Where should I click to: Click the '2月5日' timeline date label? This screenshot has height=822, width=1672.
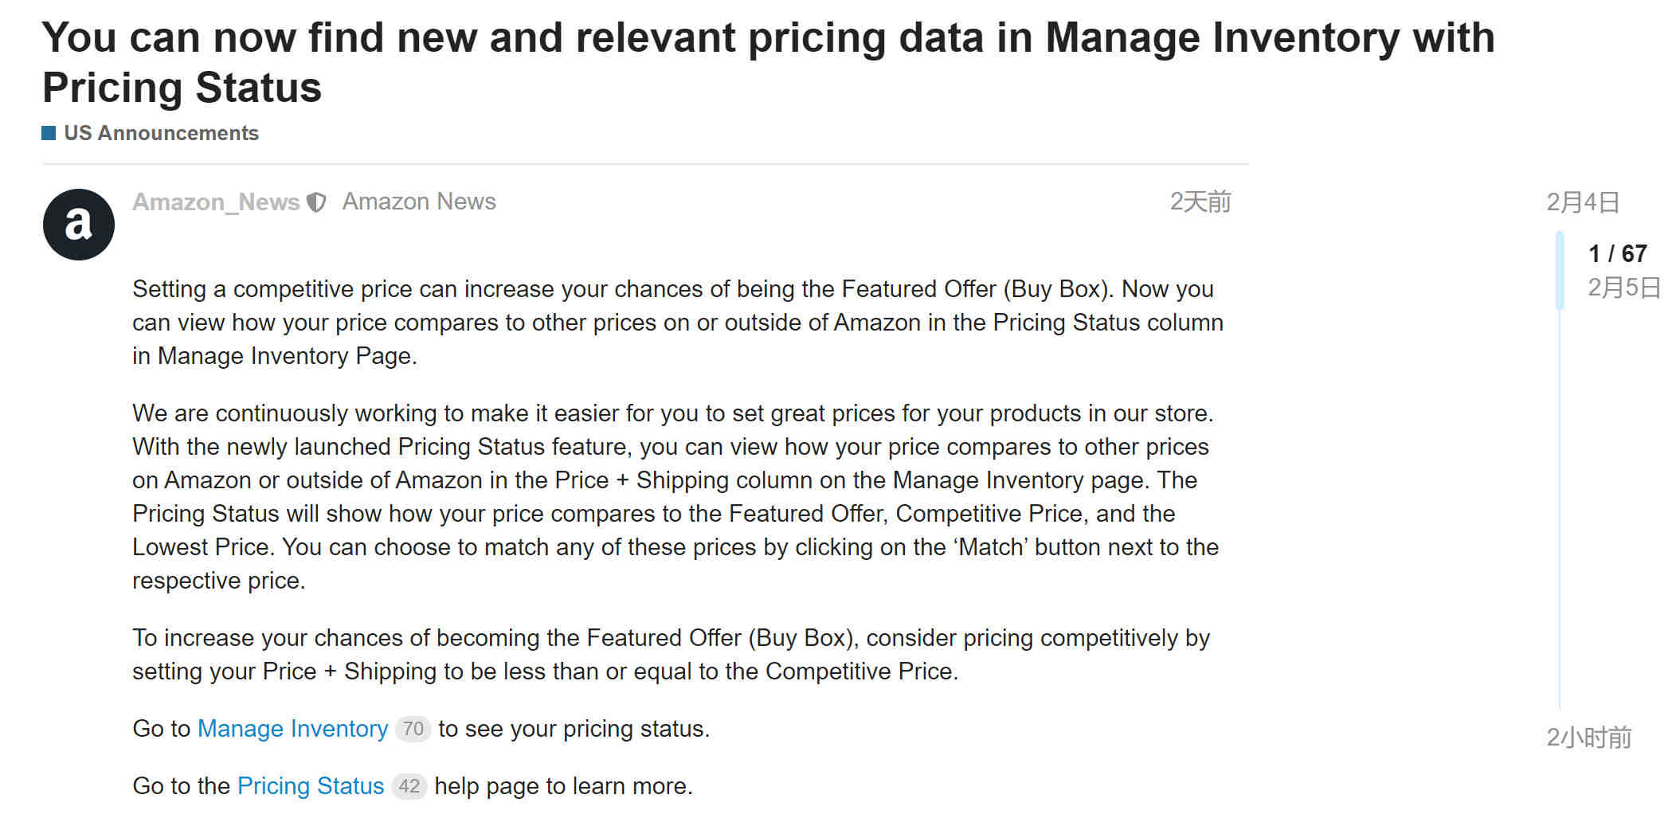click(x=1623, y=288)
